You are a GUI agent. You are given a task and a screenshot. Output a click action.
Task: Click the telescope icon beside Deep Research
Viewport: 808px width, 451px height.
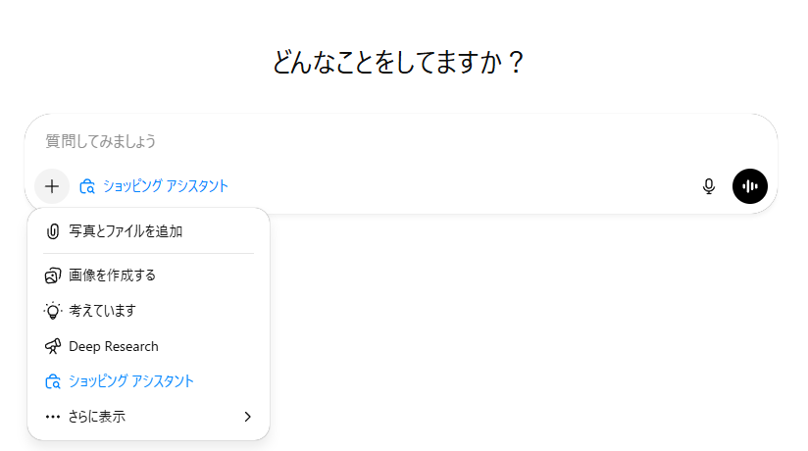click(53, 346)
